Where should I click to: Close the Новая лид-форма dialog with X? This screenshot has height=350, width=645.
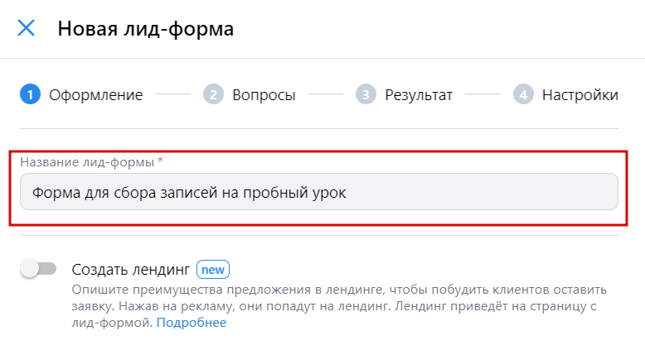click(x=26, y=28)
